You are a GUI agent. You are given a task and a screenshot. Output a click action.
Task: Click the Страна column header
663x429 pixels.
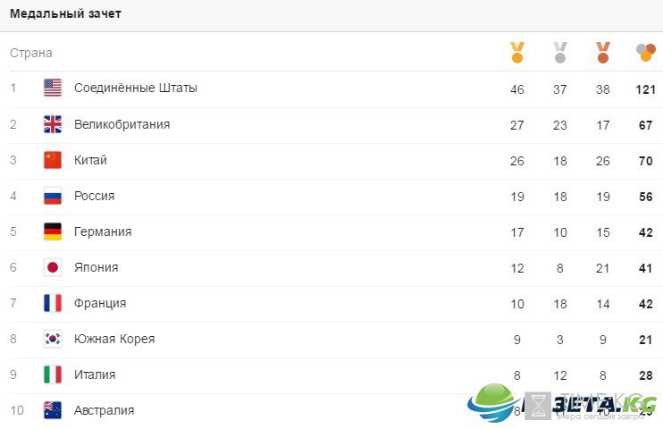31,53
